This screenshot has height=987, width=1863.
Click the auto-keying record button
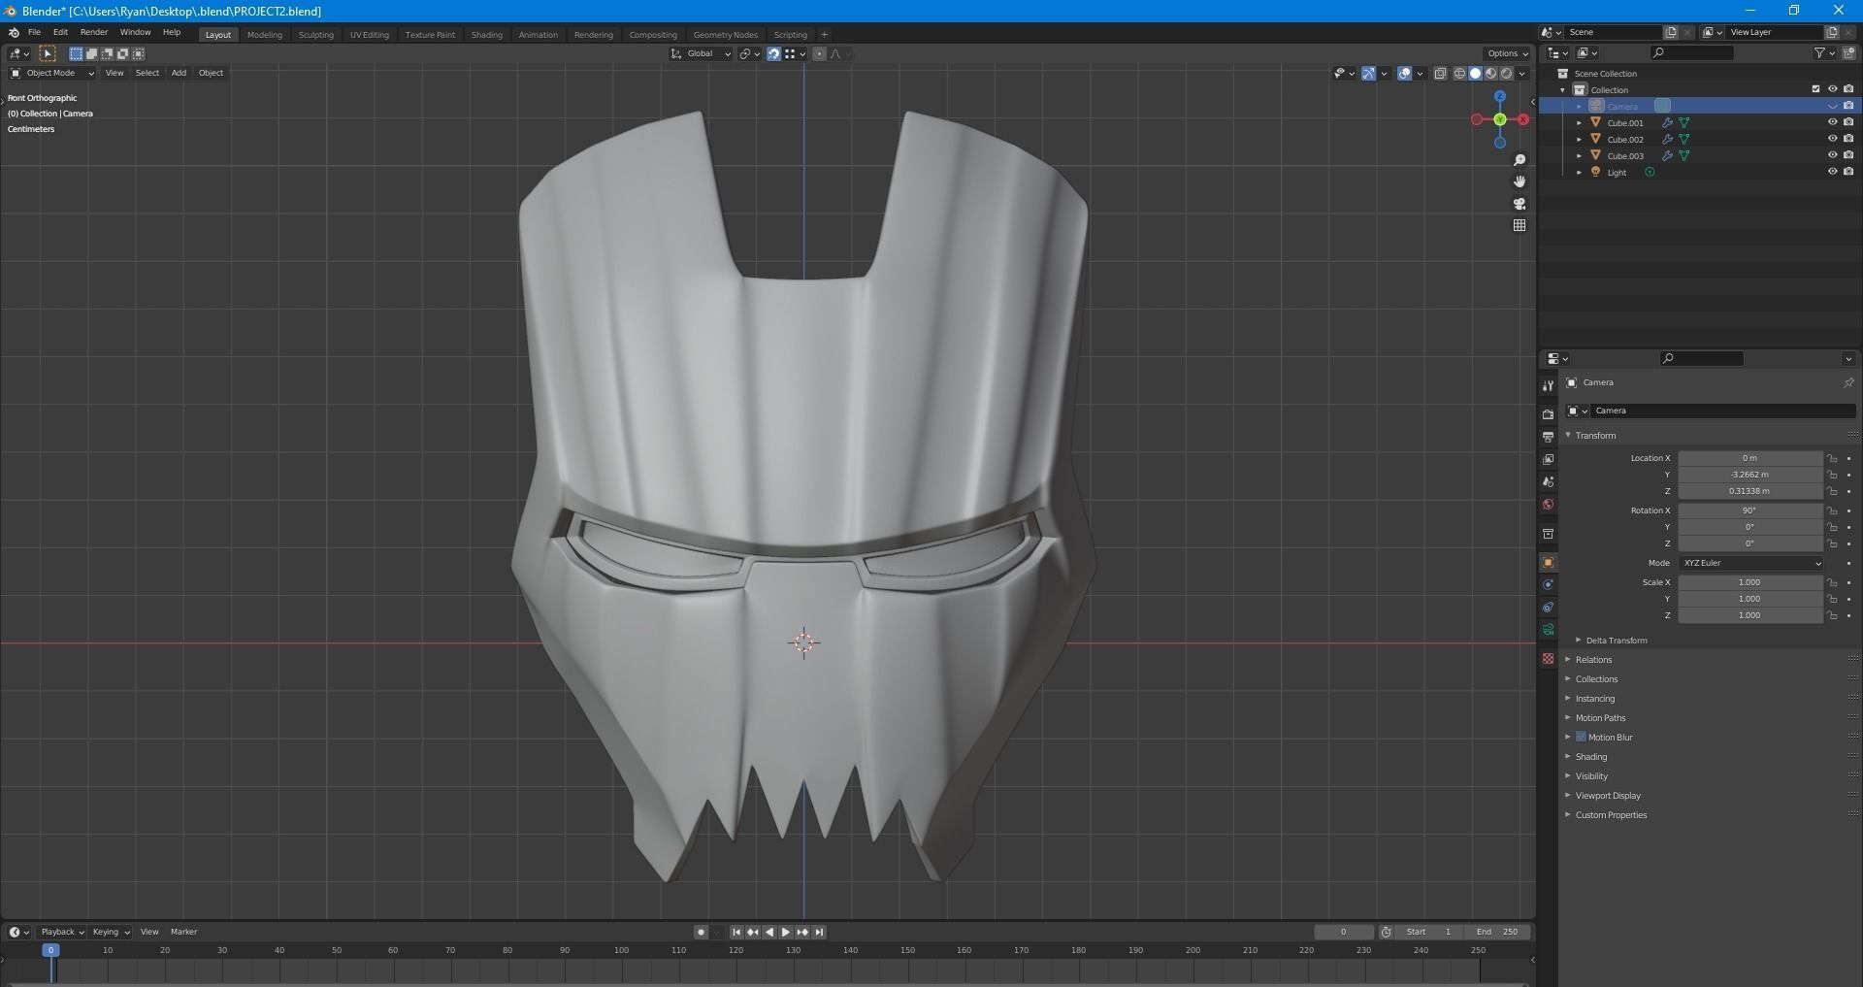coord(701,932)
